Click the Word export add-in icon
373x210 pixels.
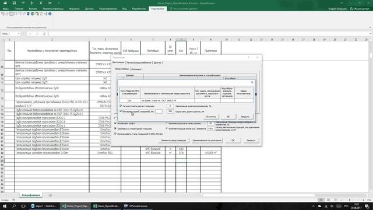[x=28, y=14]
